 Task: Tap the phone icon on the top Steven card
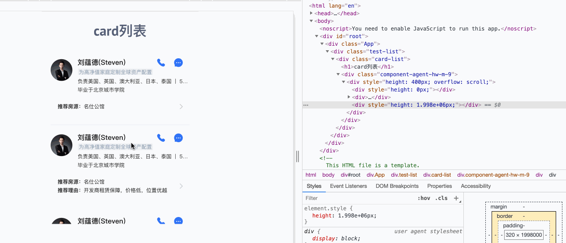161,63
